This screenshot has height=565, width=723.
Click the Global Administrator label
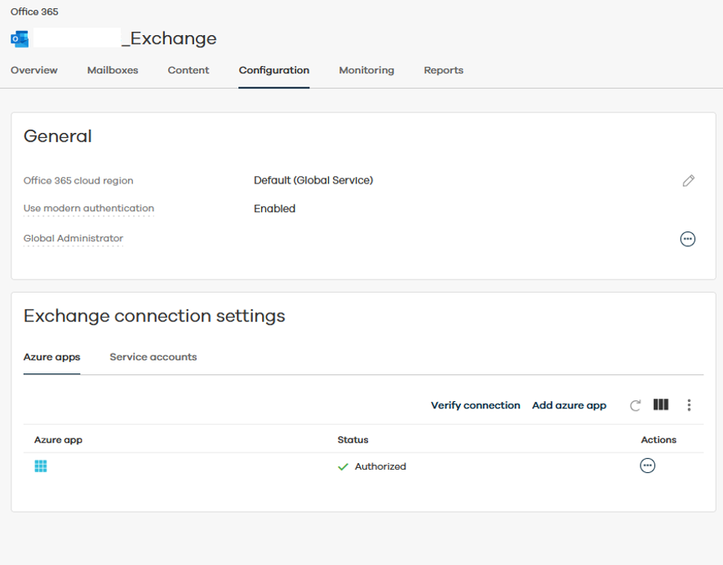click(x=73, y=238)
